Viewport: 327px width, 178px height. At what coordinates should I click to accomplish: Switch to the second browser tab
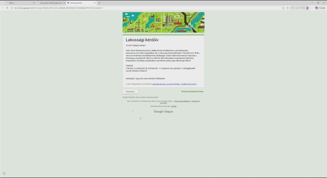(x=51, y=3)
